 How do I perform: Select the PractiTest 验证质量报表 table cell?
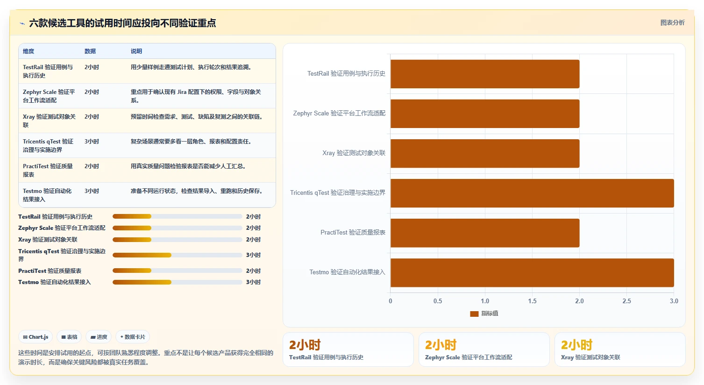49,170
